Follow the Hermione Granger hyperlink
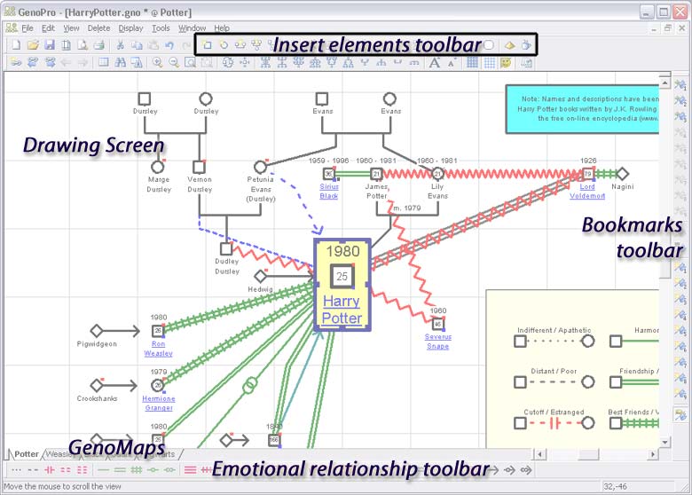The width and height of the screenshot is (692, 495). pos(159,404)
